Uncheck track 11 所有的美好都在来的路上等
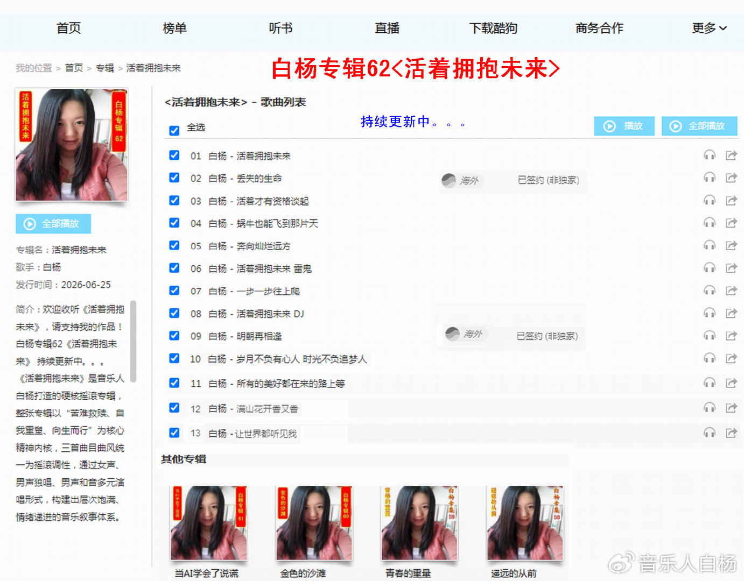744x581 pixels. tap(174, 382)
